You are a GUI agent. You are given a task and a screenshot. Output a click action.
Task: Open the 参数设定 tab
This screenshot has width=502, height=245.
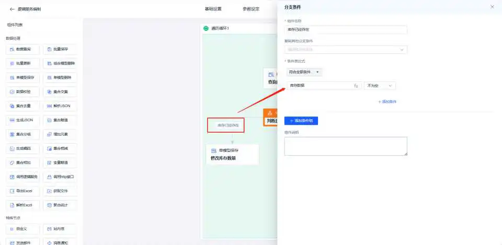(251, 9)
